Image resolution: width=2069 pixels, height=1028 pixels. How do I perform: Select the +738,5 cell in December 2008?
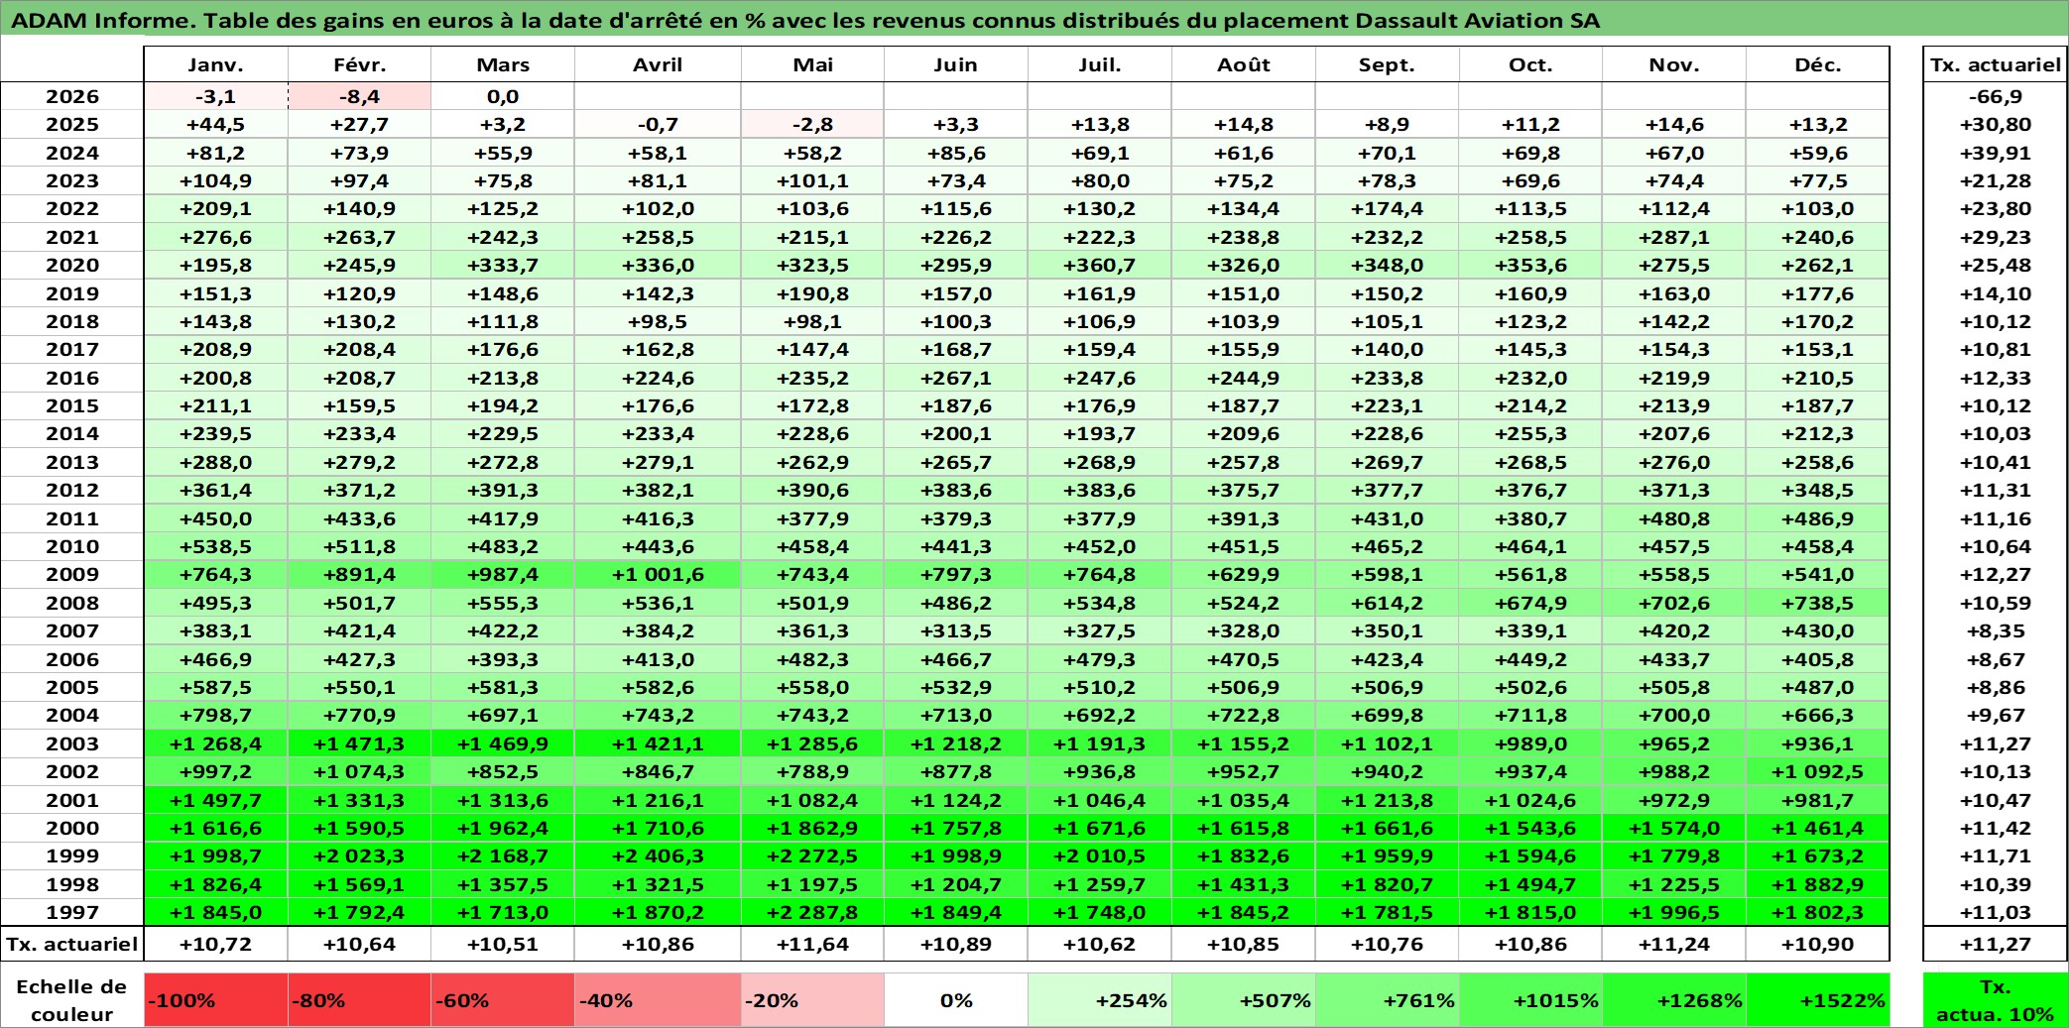(1818, 603)
